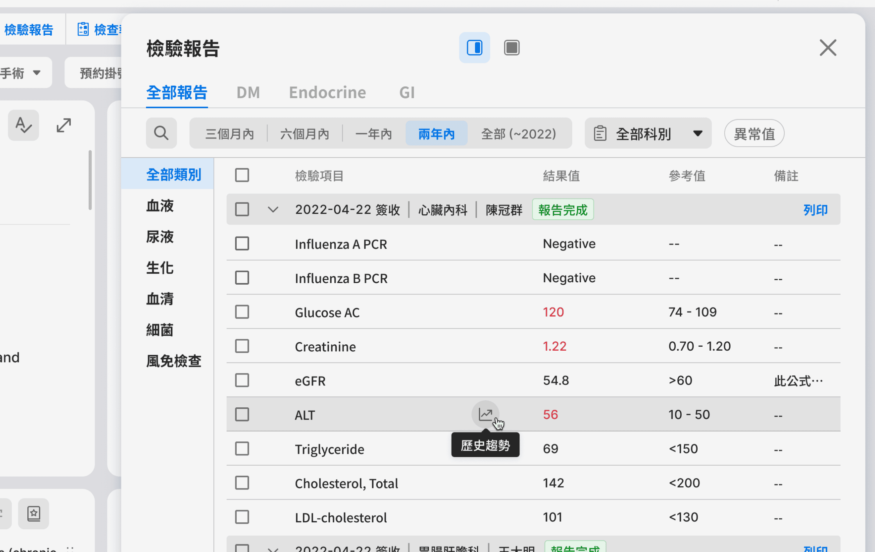The height and width of the screenshot is (552, 875).
Task: Filter by 兩年內 time range
Action: click(436, 134)
